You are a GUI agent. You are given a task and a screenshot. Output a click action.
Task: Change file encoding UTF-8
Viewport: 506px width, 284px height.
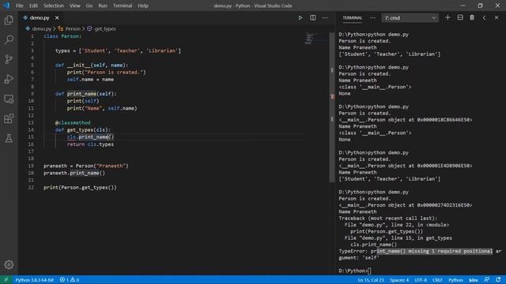point(421,280)
